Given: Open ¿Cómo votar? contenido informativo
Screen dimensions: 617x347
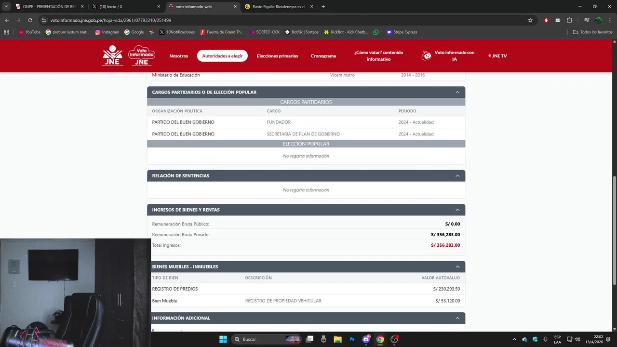Looking at the screenshot, I should click(378, 55).
